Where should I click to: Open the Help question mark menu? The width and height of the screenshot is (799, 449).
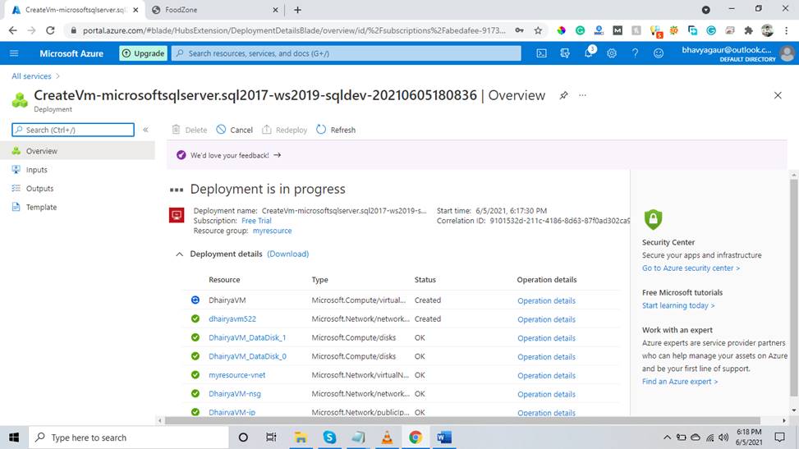[x=635, y=53]
